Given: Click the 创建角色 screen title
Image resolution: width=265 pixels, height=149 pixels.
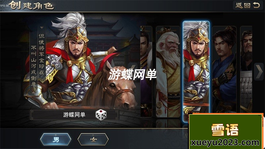Looking at the screenshot, I should pos(31,5).
